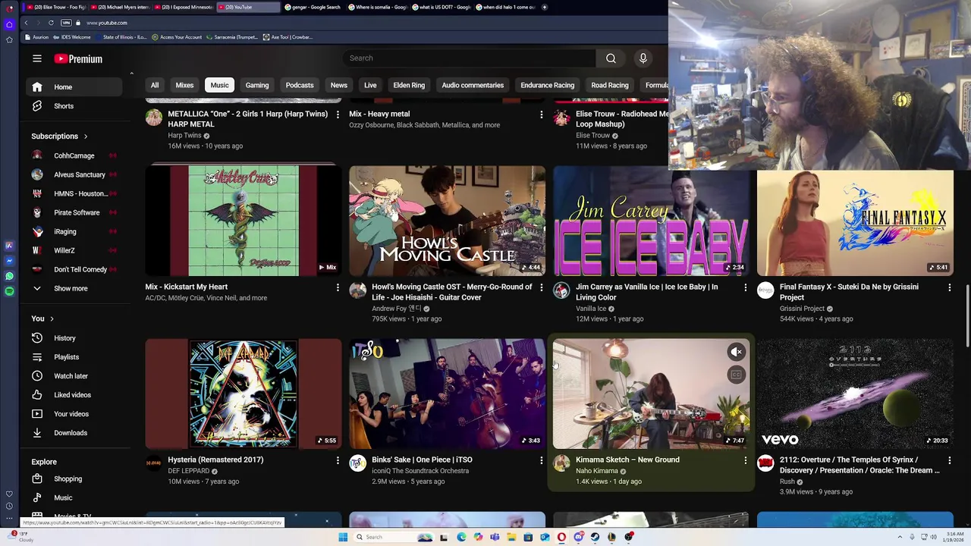
Task: Open Pirate Software subscription channel
Action: pyautogui.click(x=74, y=213)
